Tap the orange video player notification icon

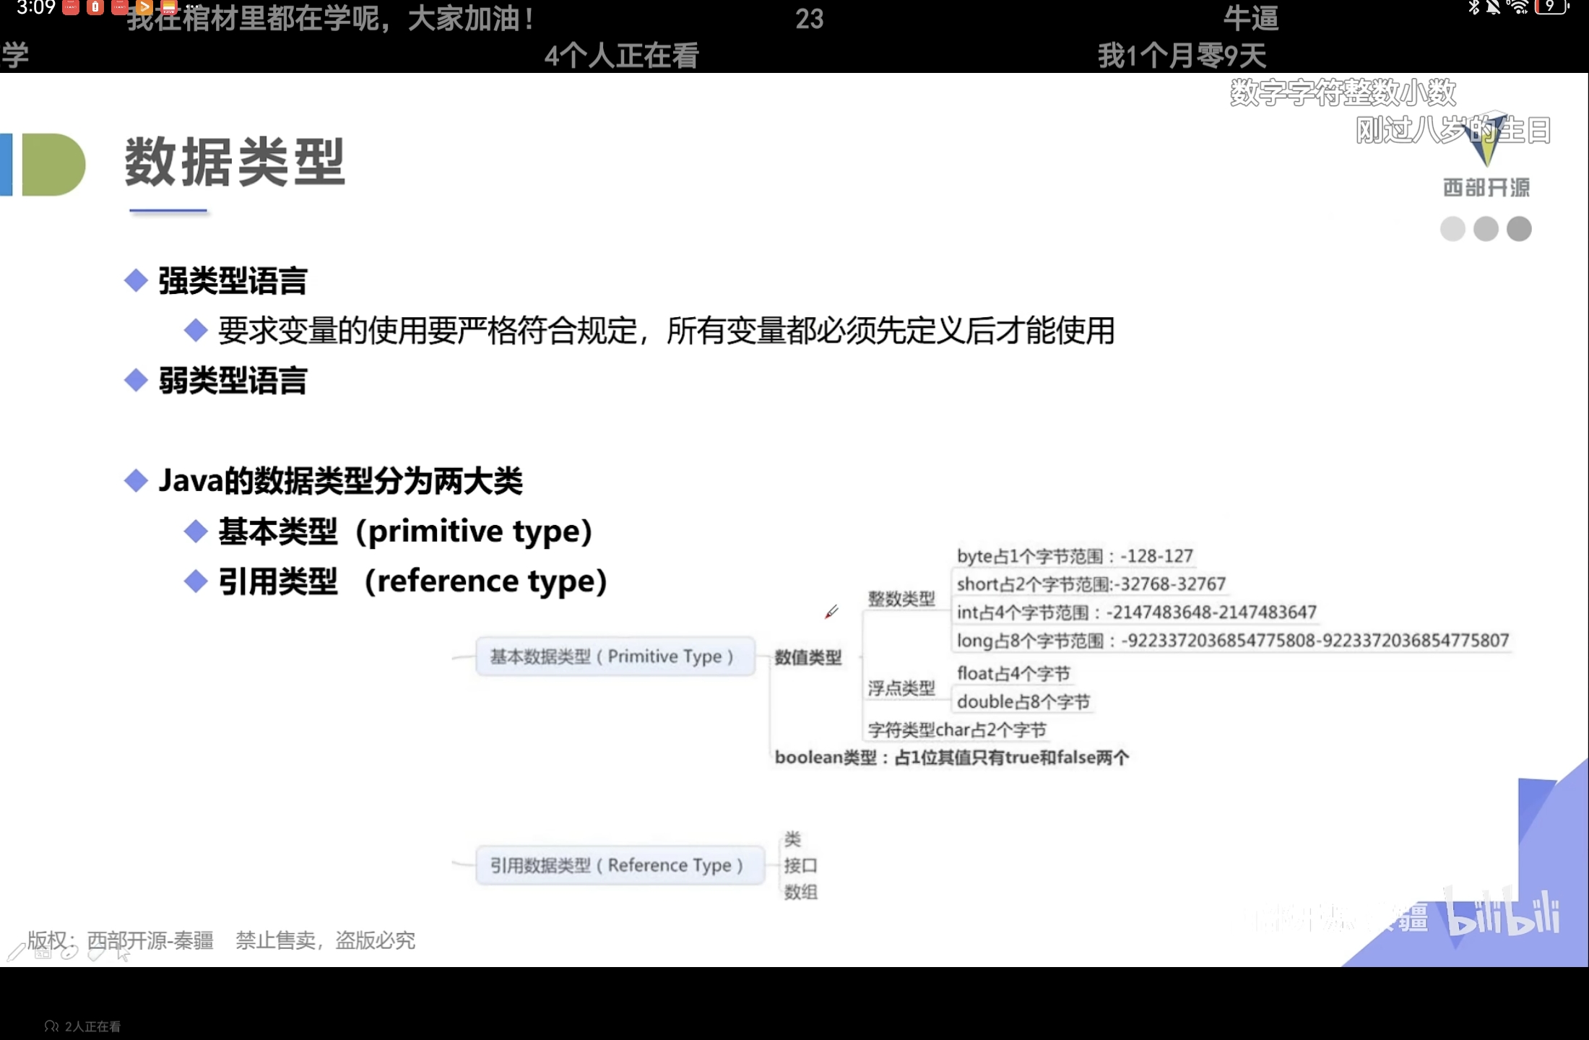click(x=144, y=7)
